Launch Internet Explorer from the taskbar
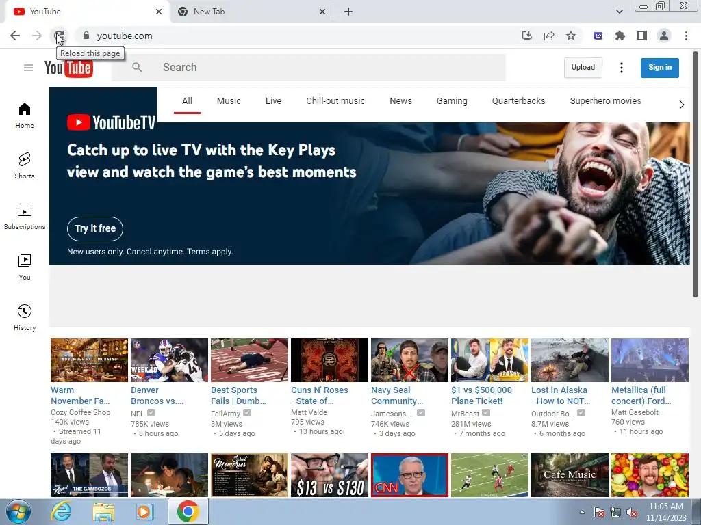701x525 pixels. click(x=61, y=512)
